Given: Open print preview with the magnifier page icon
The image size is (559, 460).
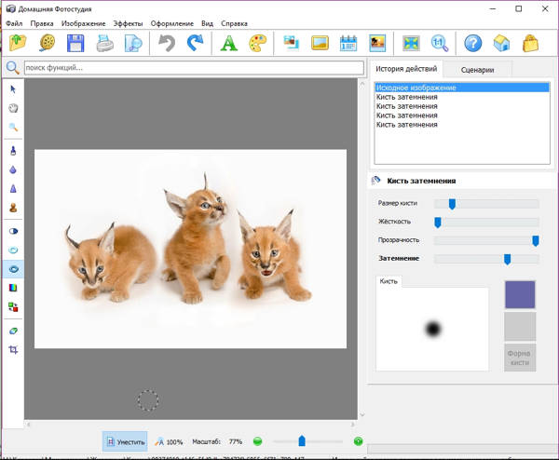Looking at the screenshot, I should [x=133, y=43].
